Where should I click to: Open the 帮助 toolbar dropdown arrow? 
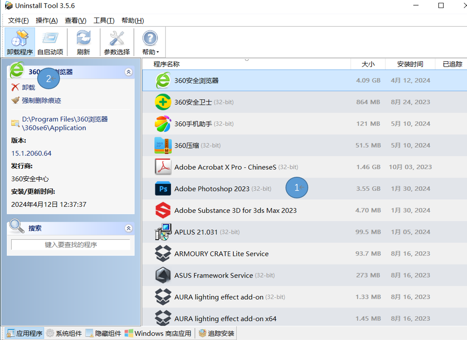pos(158,52)
